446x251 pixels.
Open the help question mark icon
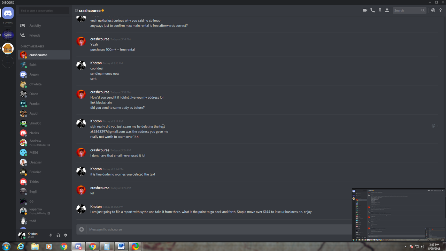click(440, 10)
